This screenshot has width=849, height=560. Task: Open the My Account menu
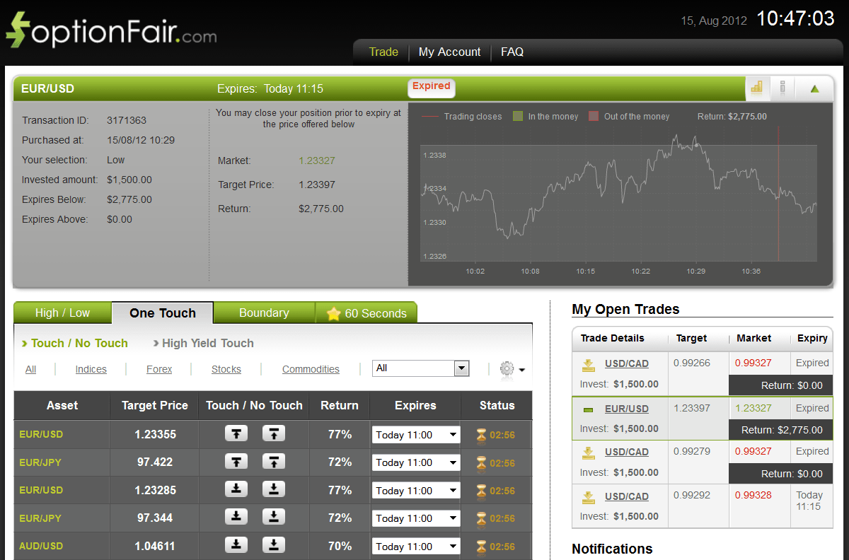[x=449, y=52]
